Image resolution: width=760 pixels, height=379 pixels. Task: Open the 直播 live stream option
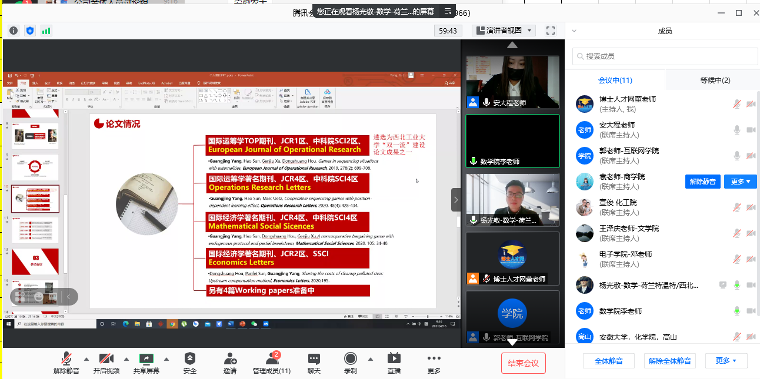[394, 363]
